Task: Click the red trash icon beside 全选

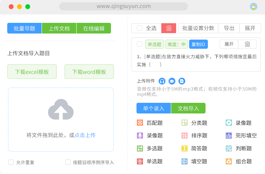Action: click(x=169, y=28)
